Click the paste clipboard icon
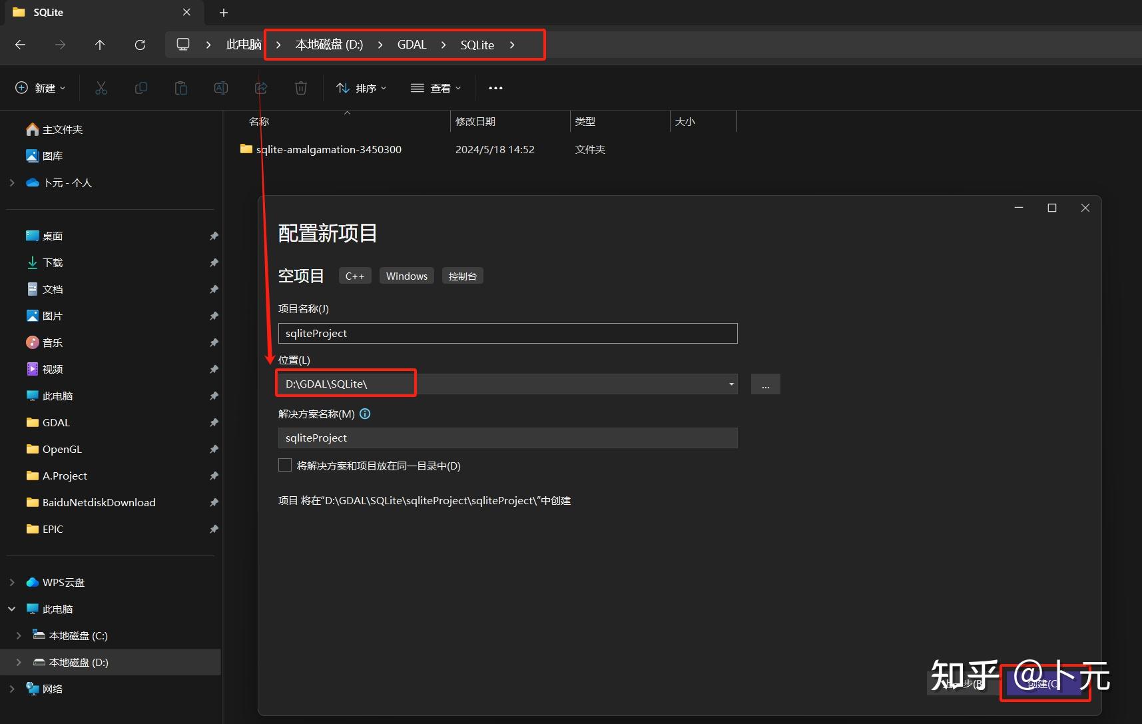Viewport: 1142px width, 724px height. click(181, 88)
